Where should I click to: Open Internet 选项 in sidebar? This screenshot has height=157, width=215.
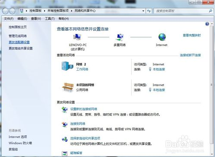tap(18, 137)
